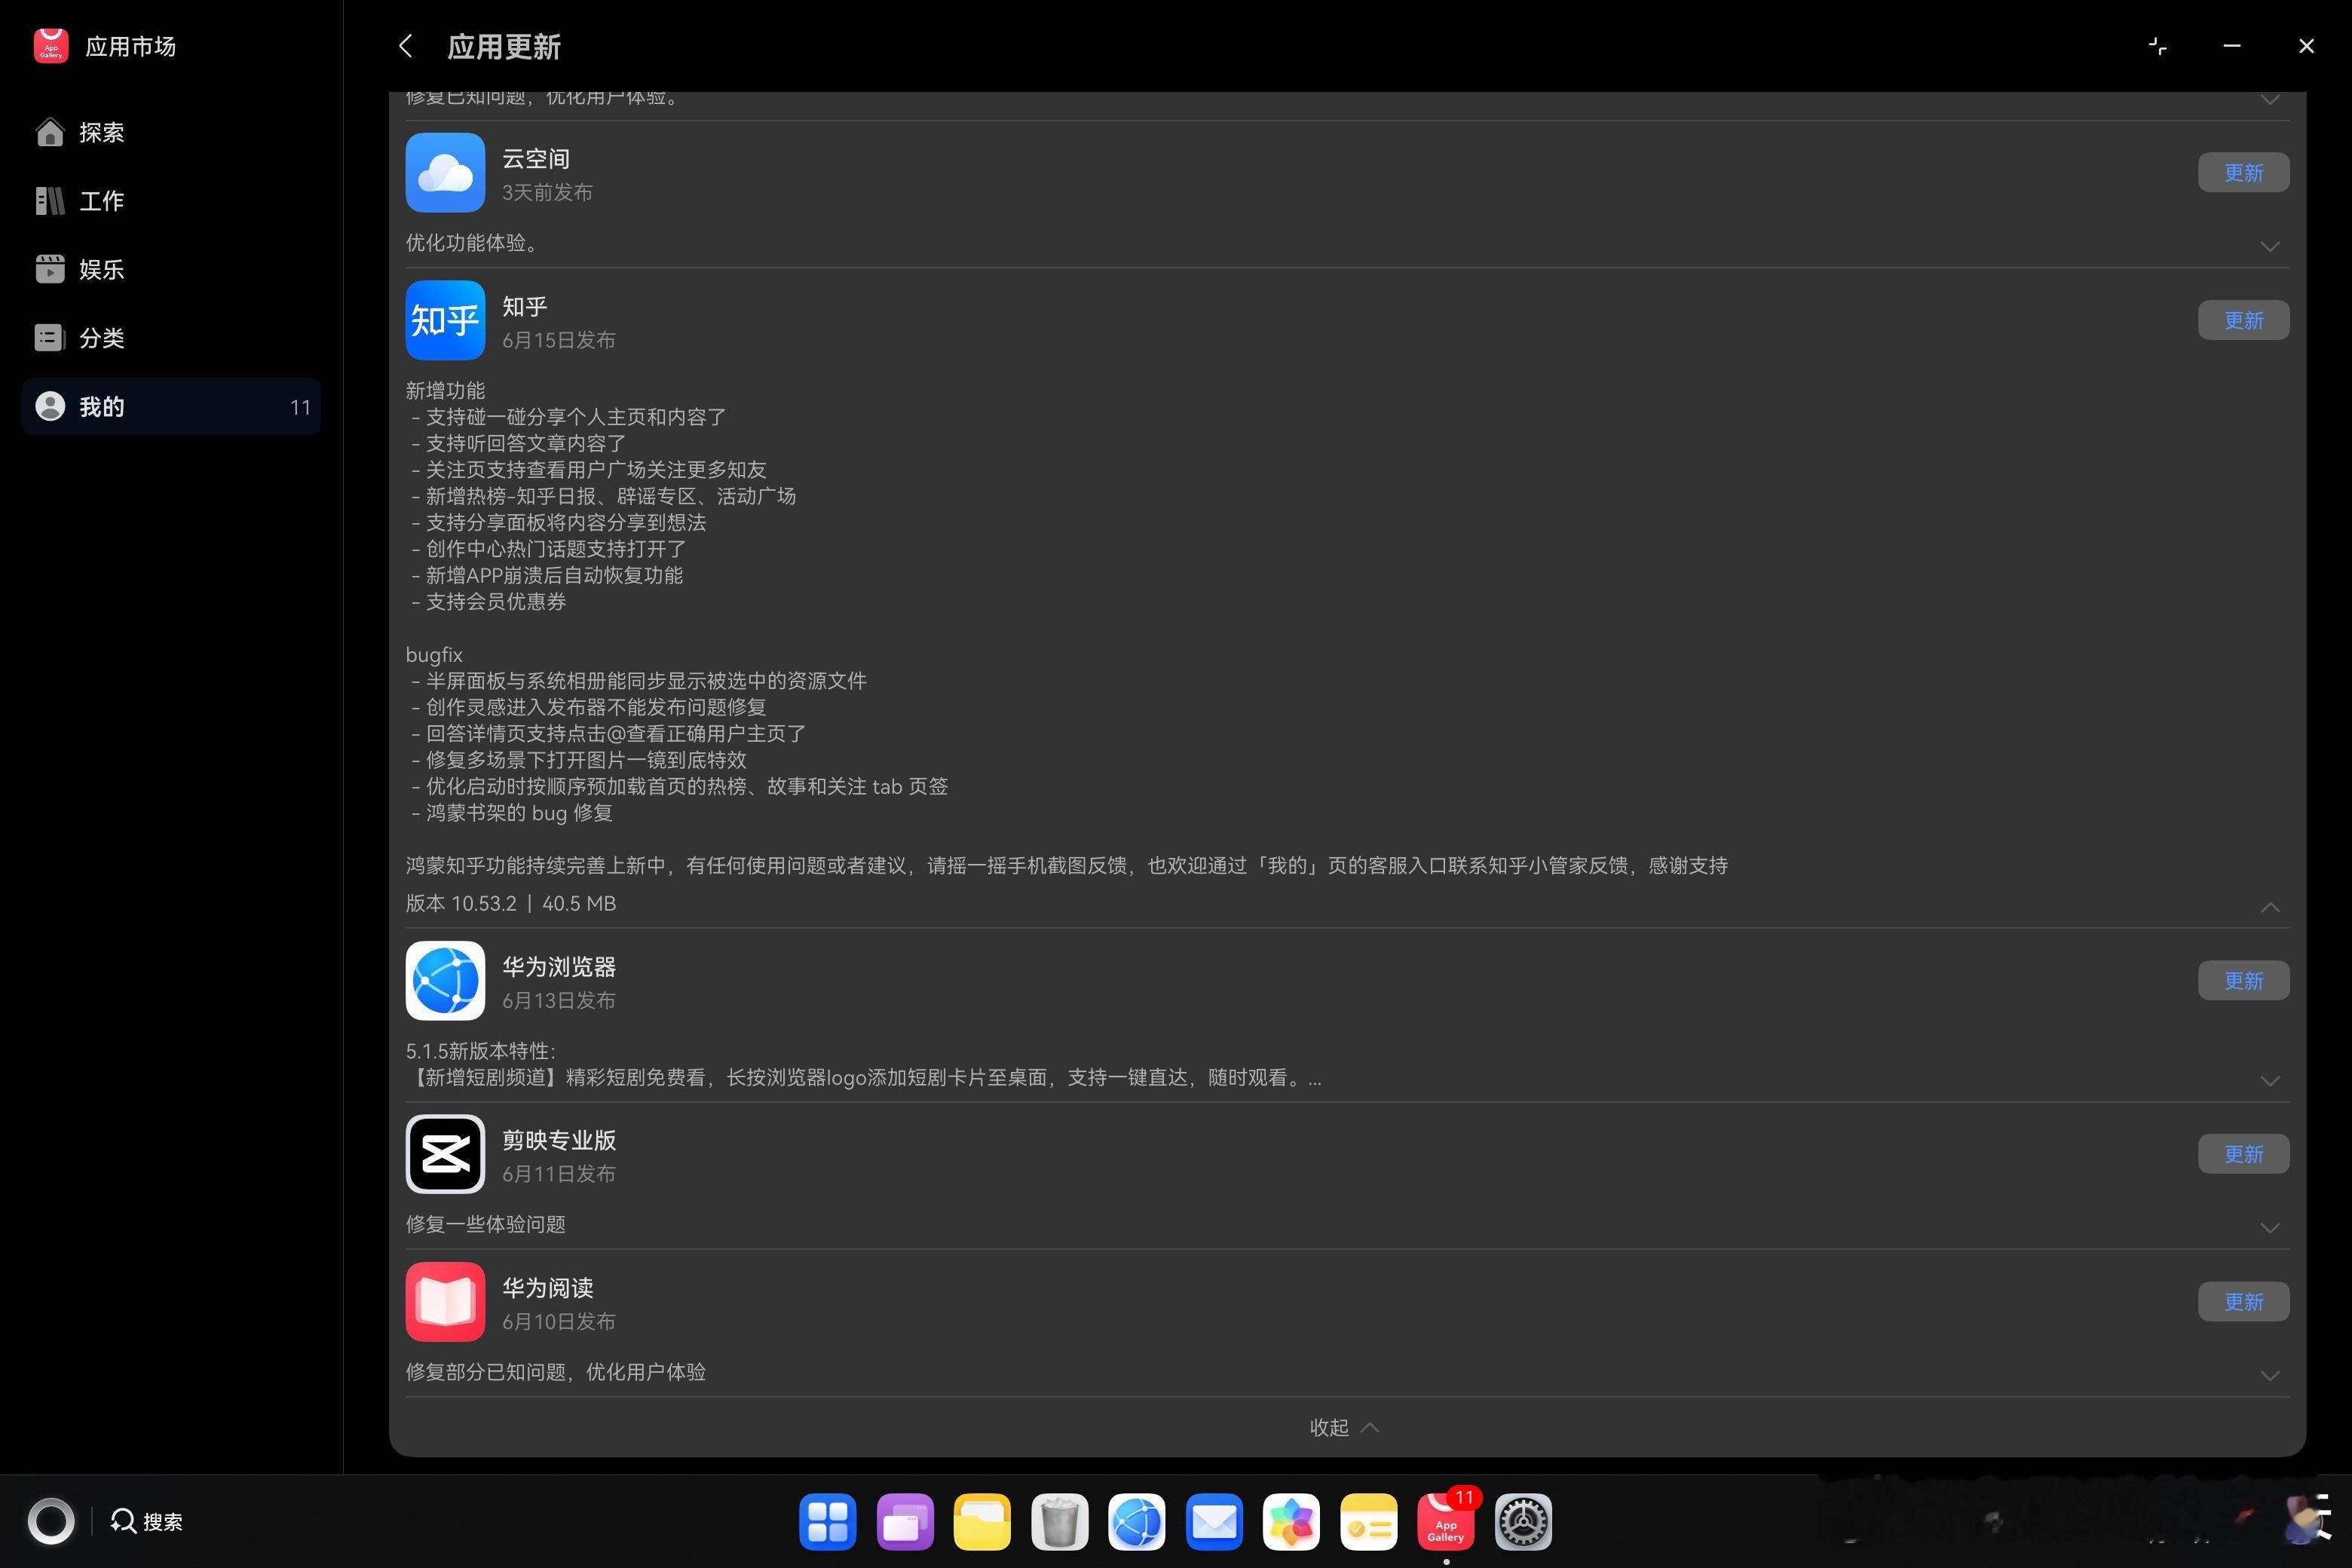Open the launcher grid icon in dock

coord(828,1521)
